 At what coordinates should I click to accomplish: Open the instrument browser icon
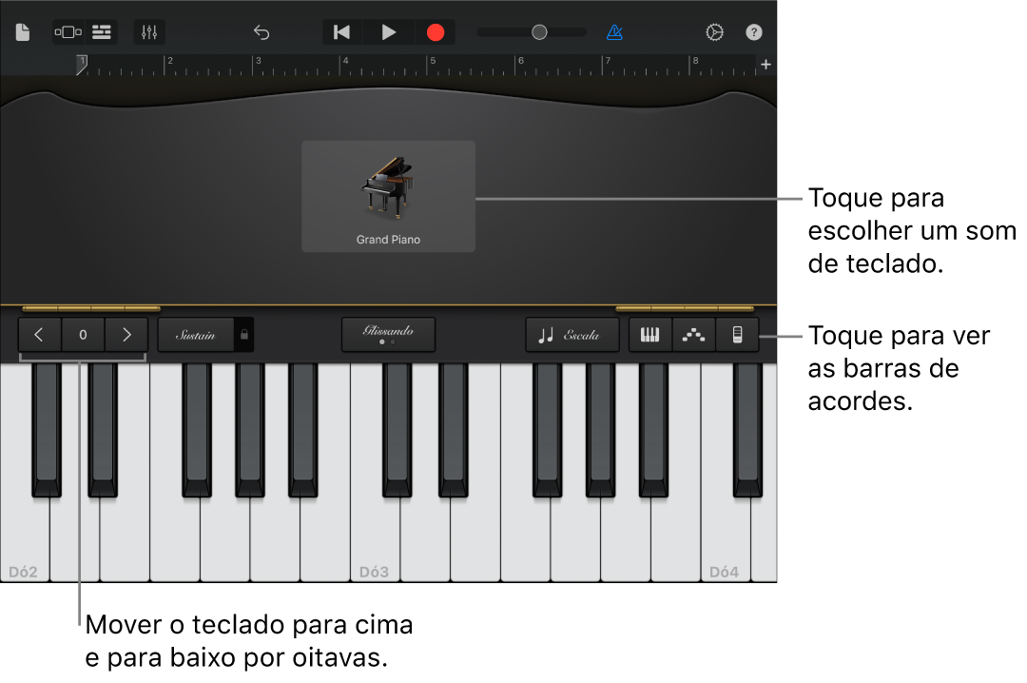point(68,31)
